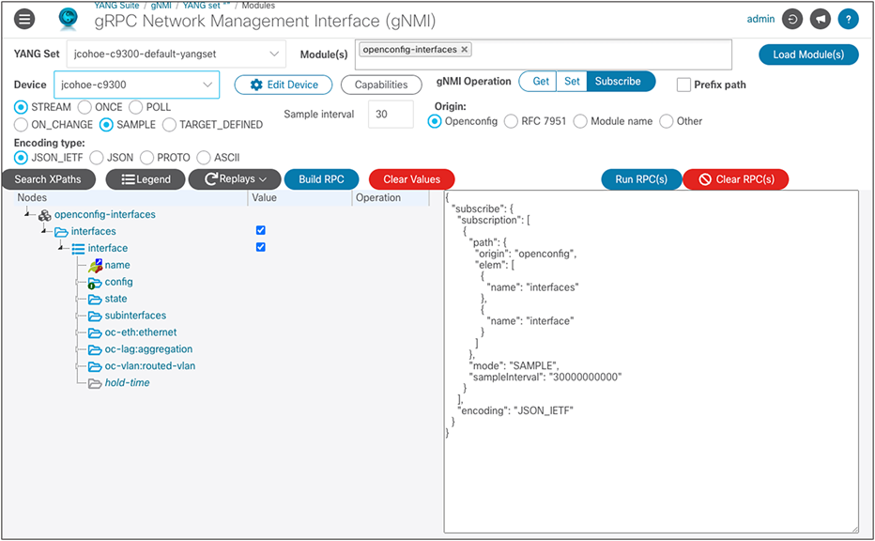The image size is (875, 541).
Task: Click the subinterfaces folder icon
Action: 95,316
